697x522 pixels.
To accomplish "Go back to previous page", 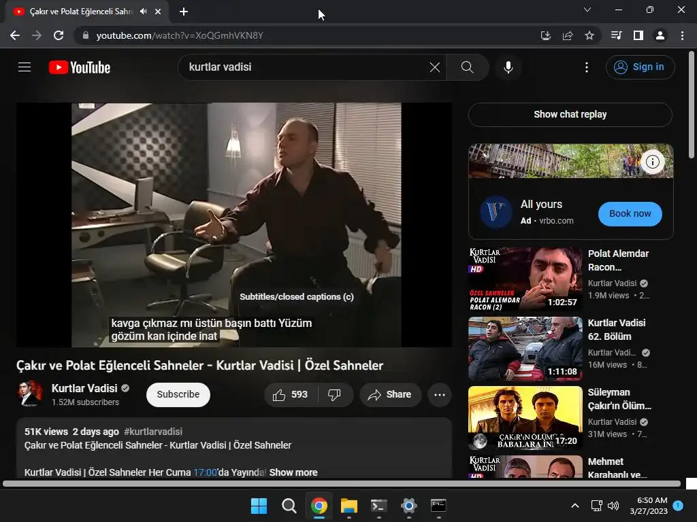I will tap(15, 35).
